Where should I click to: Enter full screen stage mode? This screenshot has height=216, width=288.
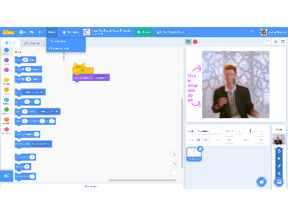coord(283,42)
